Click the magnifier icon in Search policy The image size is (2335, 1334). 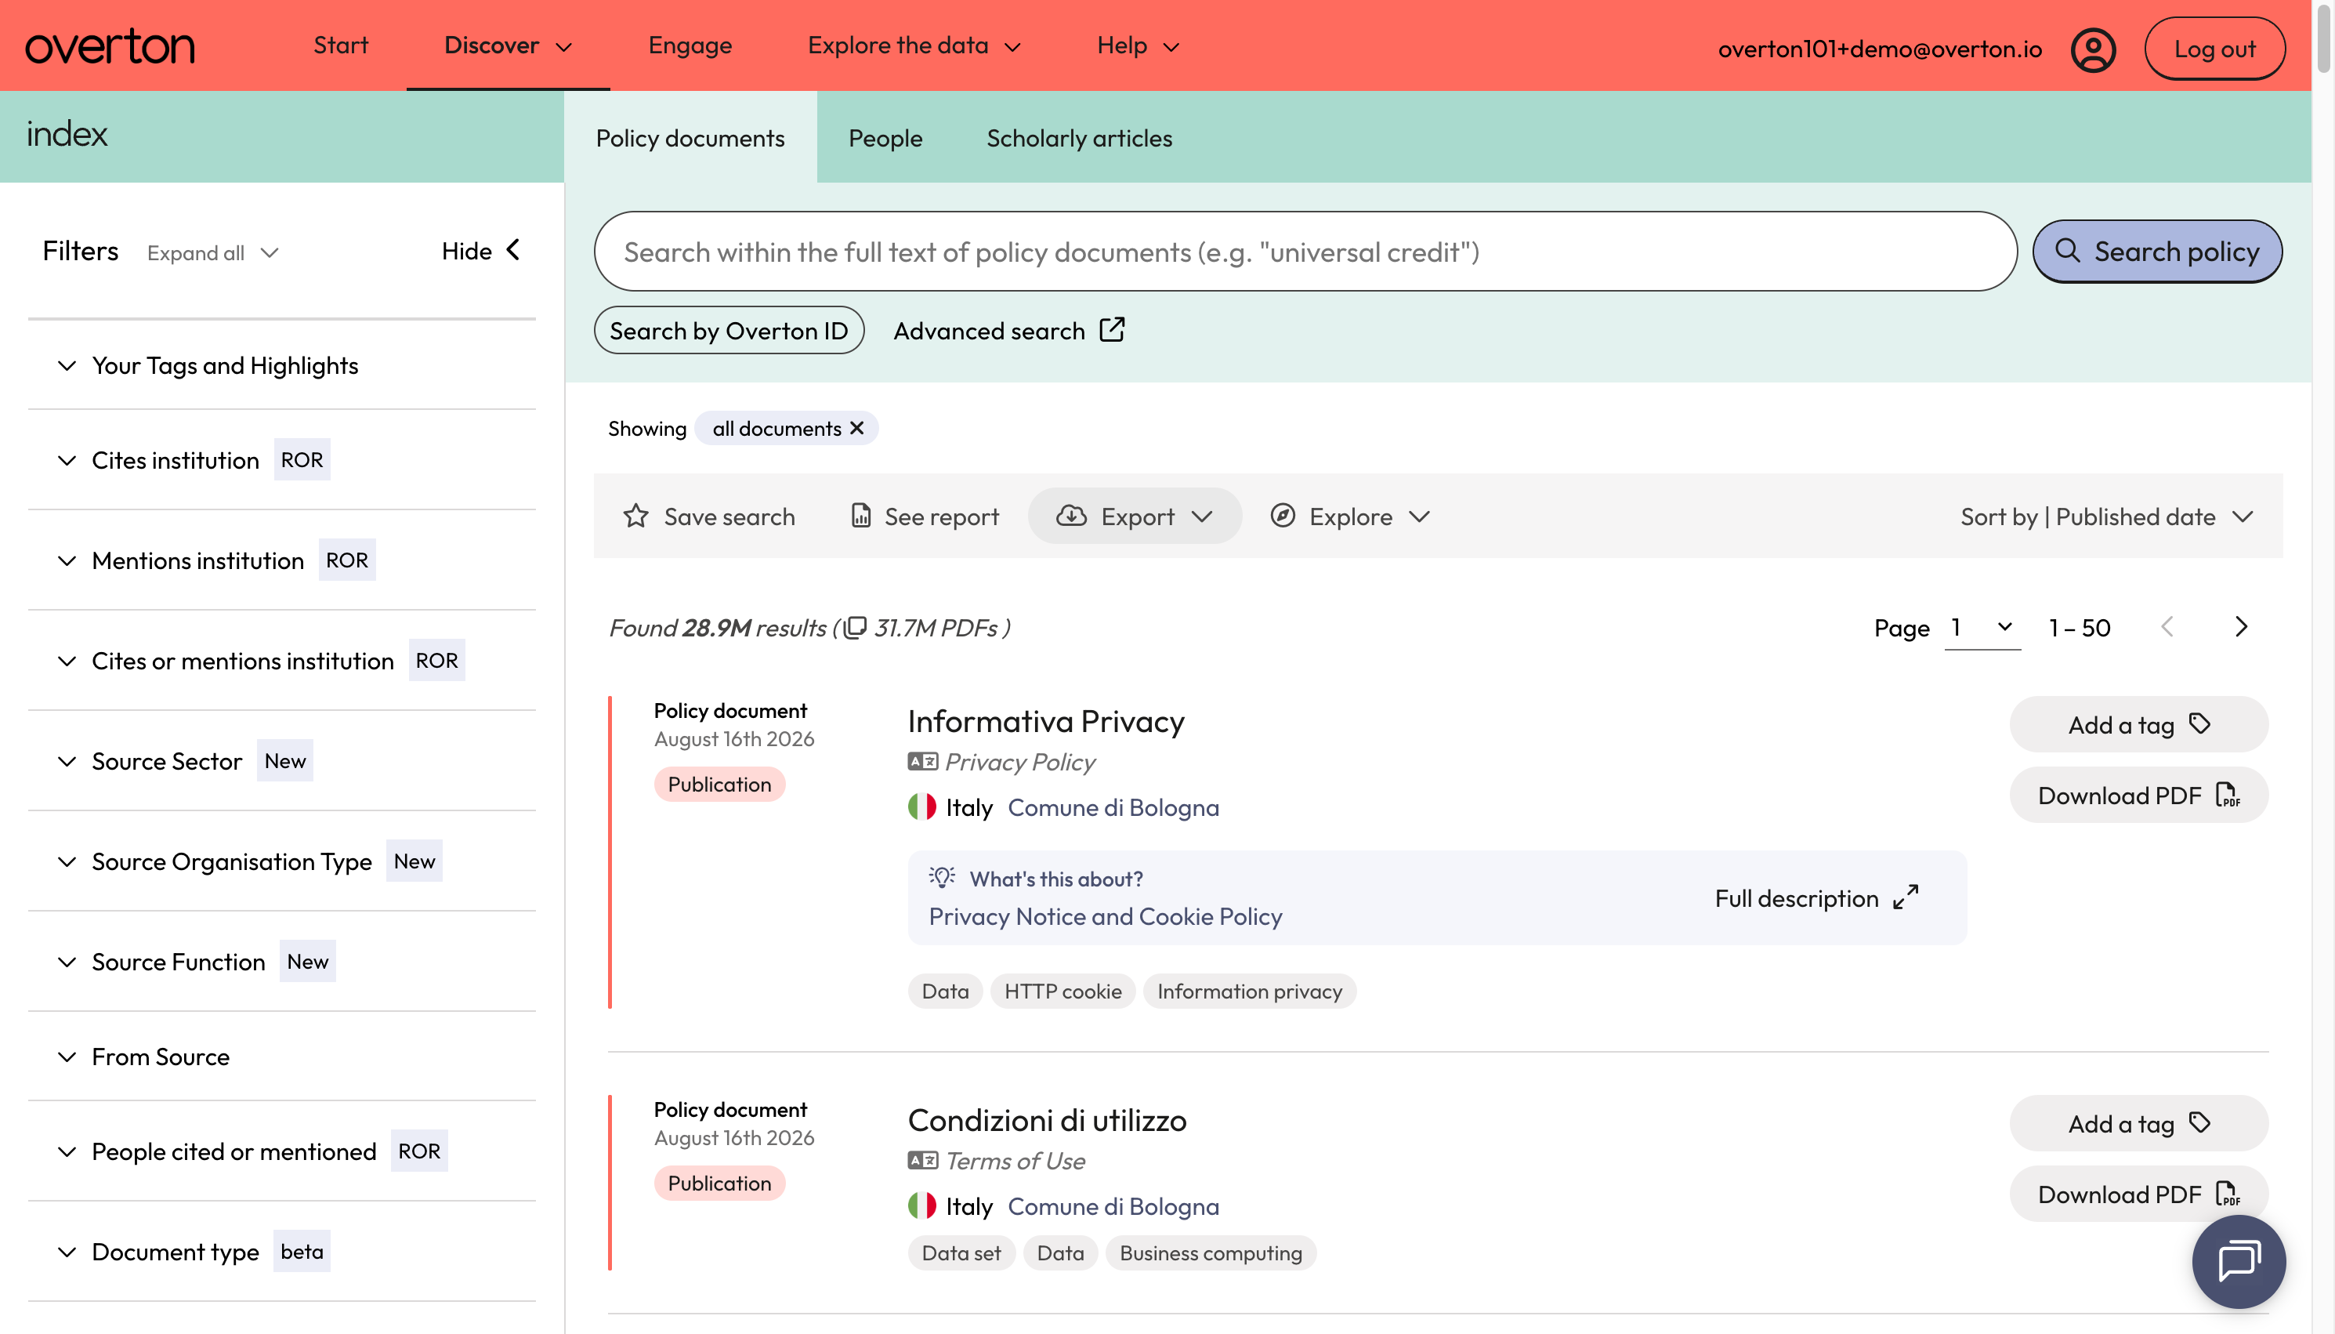(x=2067, y=250)
